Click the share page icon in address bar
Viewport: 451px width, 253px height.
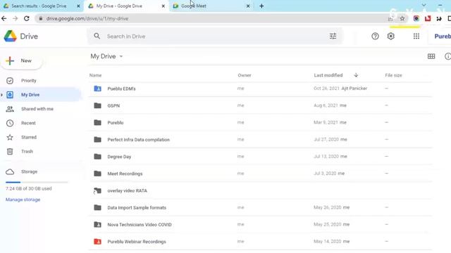point(390,19)
